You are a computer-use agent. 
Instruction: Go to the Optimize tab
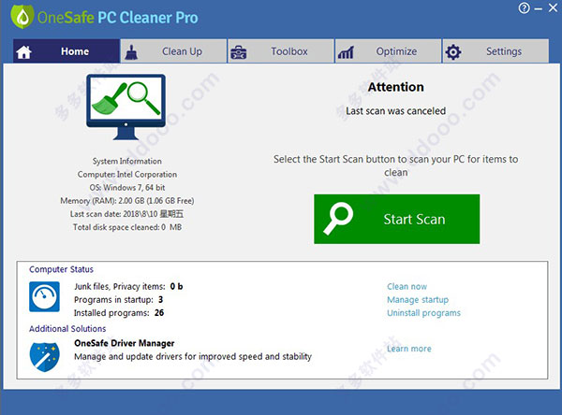[388, 51]
